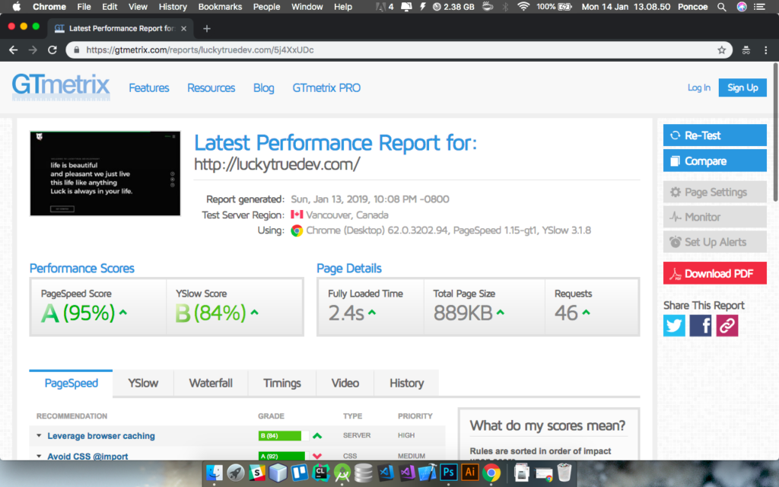The height and width of the screenshot is (487, 779).
Task: Open Siri from the menu bar
Action: (742, 7)
